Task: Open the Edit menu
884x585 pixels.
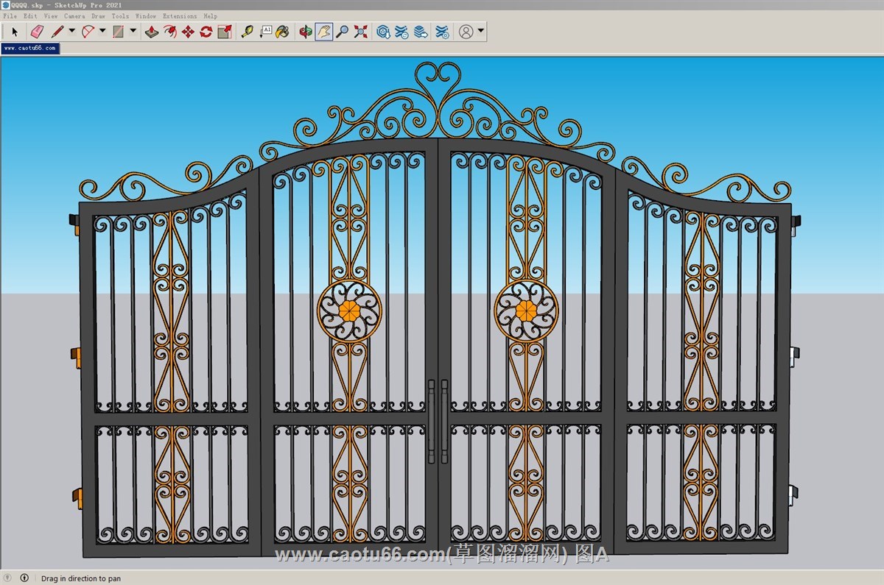Action: (x=30, y=15)
